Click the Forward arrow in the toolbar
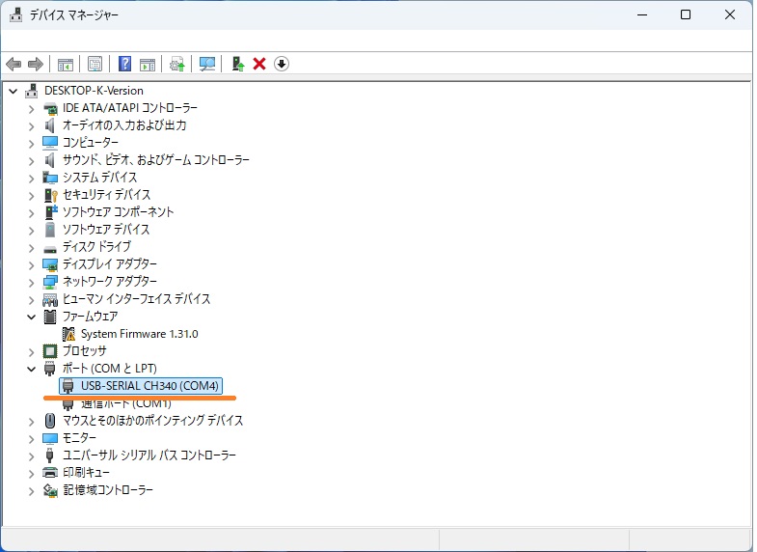This screenshot has width=757, height=552. [x=36, y=64]
